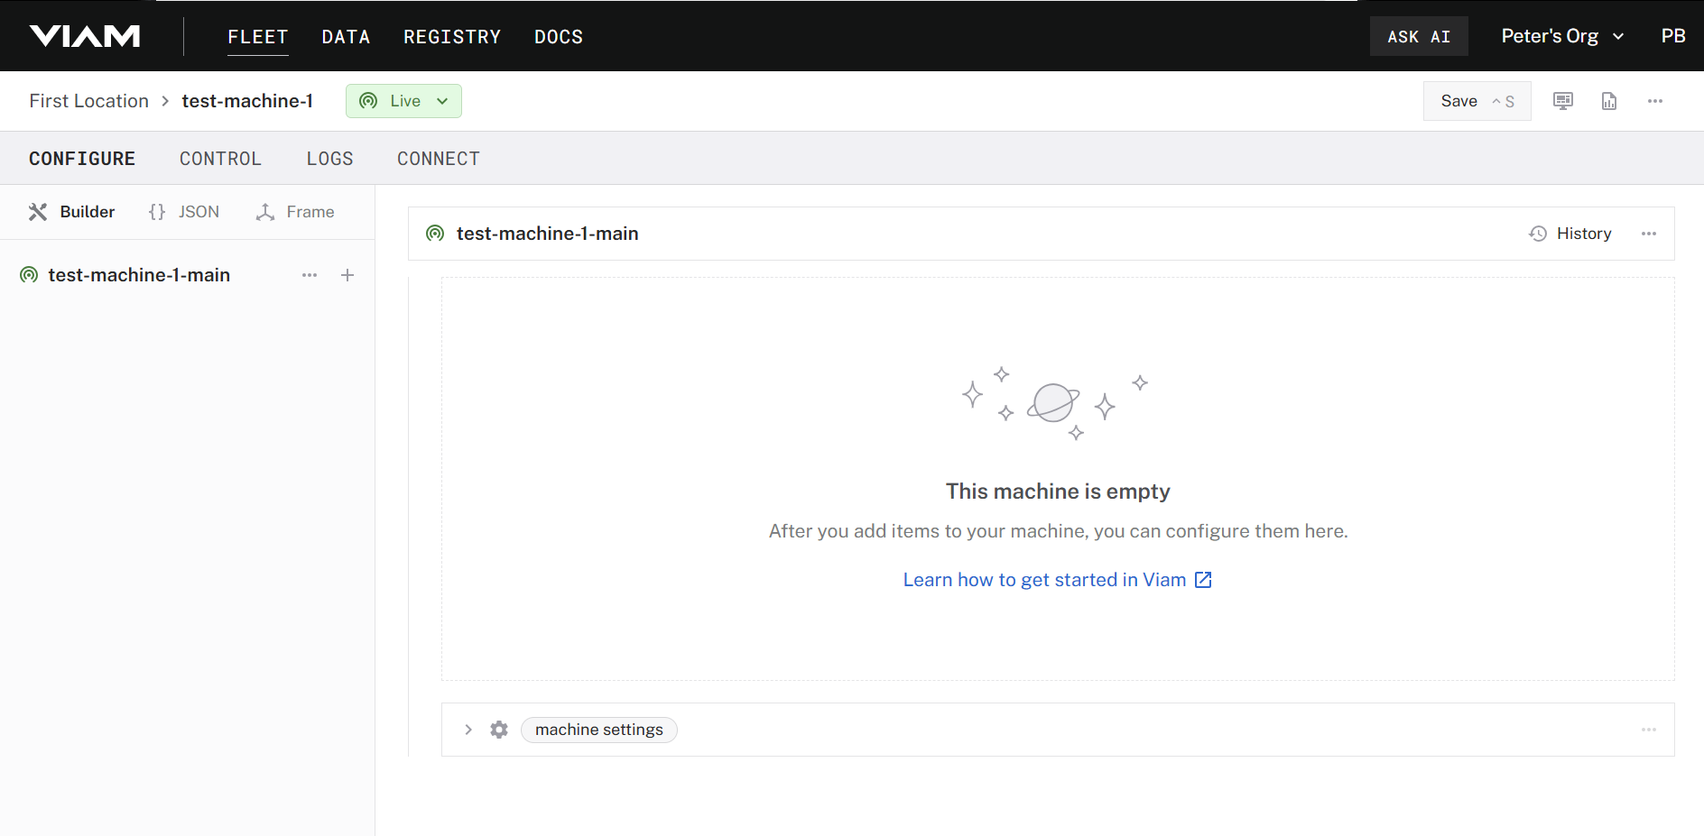Click the machine settings gear icon
1704x836 pixels.
[x=499, y=730]
